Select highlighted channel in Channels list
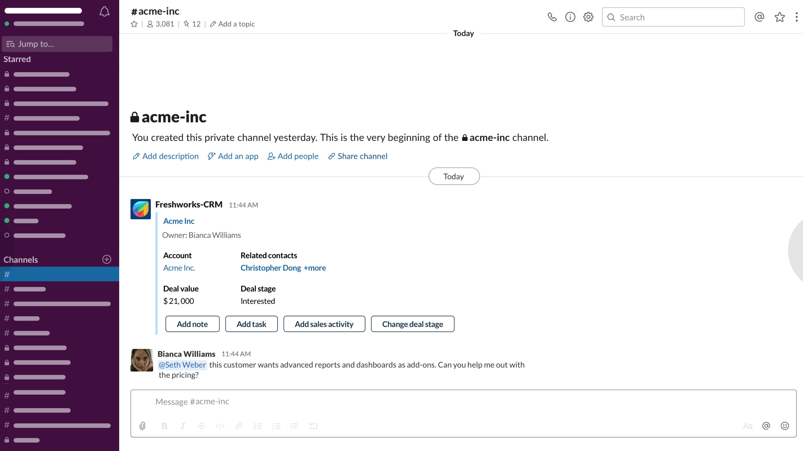The height and width of the screenshot is (451, 803). point(60,274)
